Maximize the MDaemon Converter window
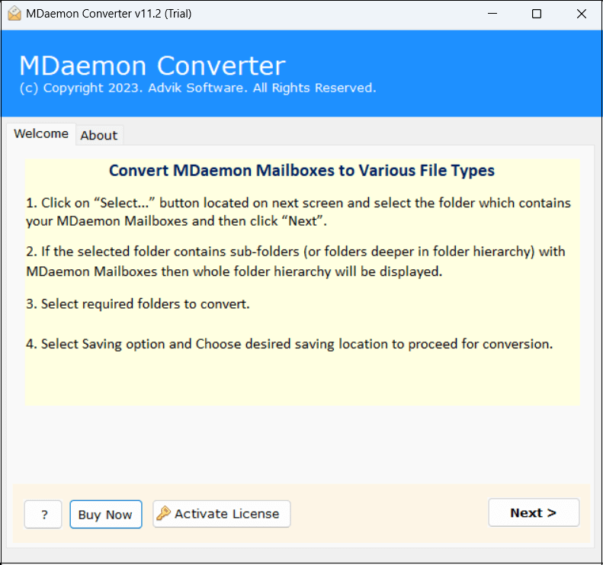 pyautogui.click(x=537, y=14)
